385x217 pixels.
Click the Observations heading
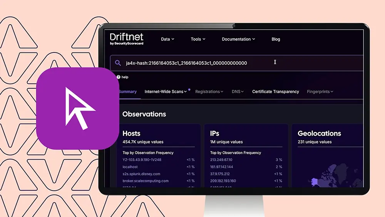[x=144, y=114]
